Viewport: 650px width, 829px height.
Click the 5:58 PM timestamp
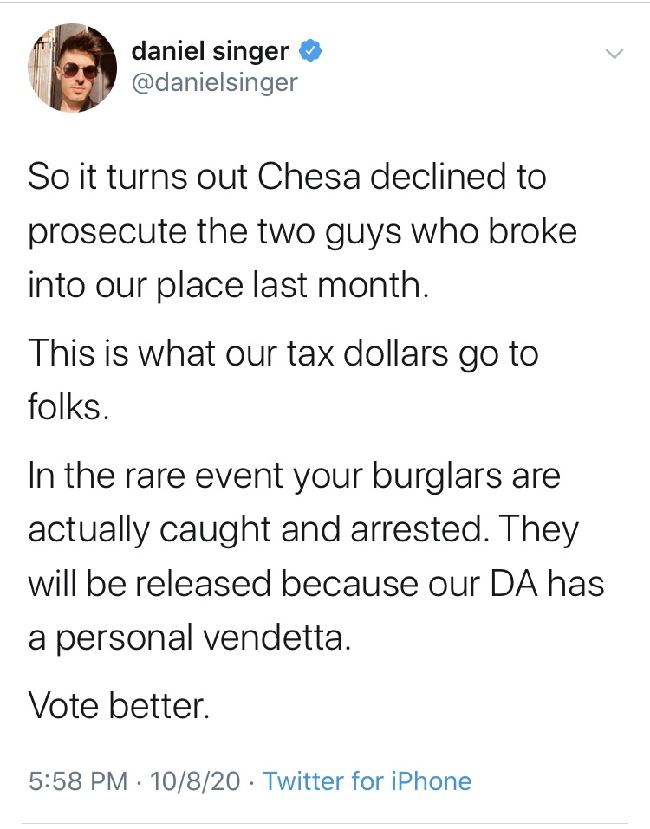pyautogui.click(x=78, y=781)
